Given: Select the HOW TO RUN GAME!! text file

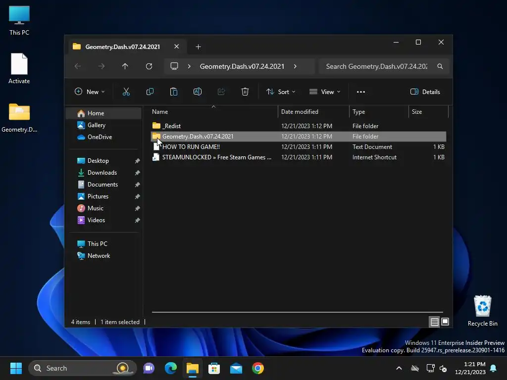Looking at the screenshot, I should [299, 146].
